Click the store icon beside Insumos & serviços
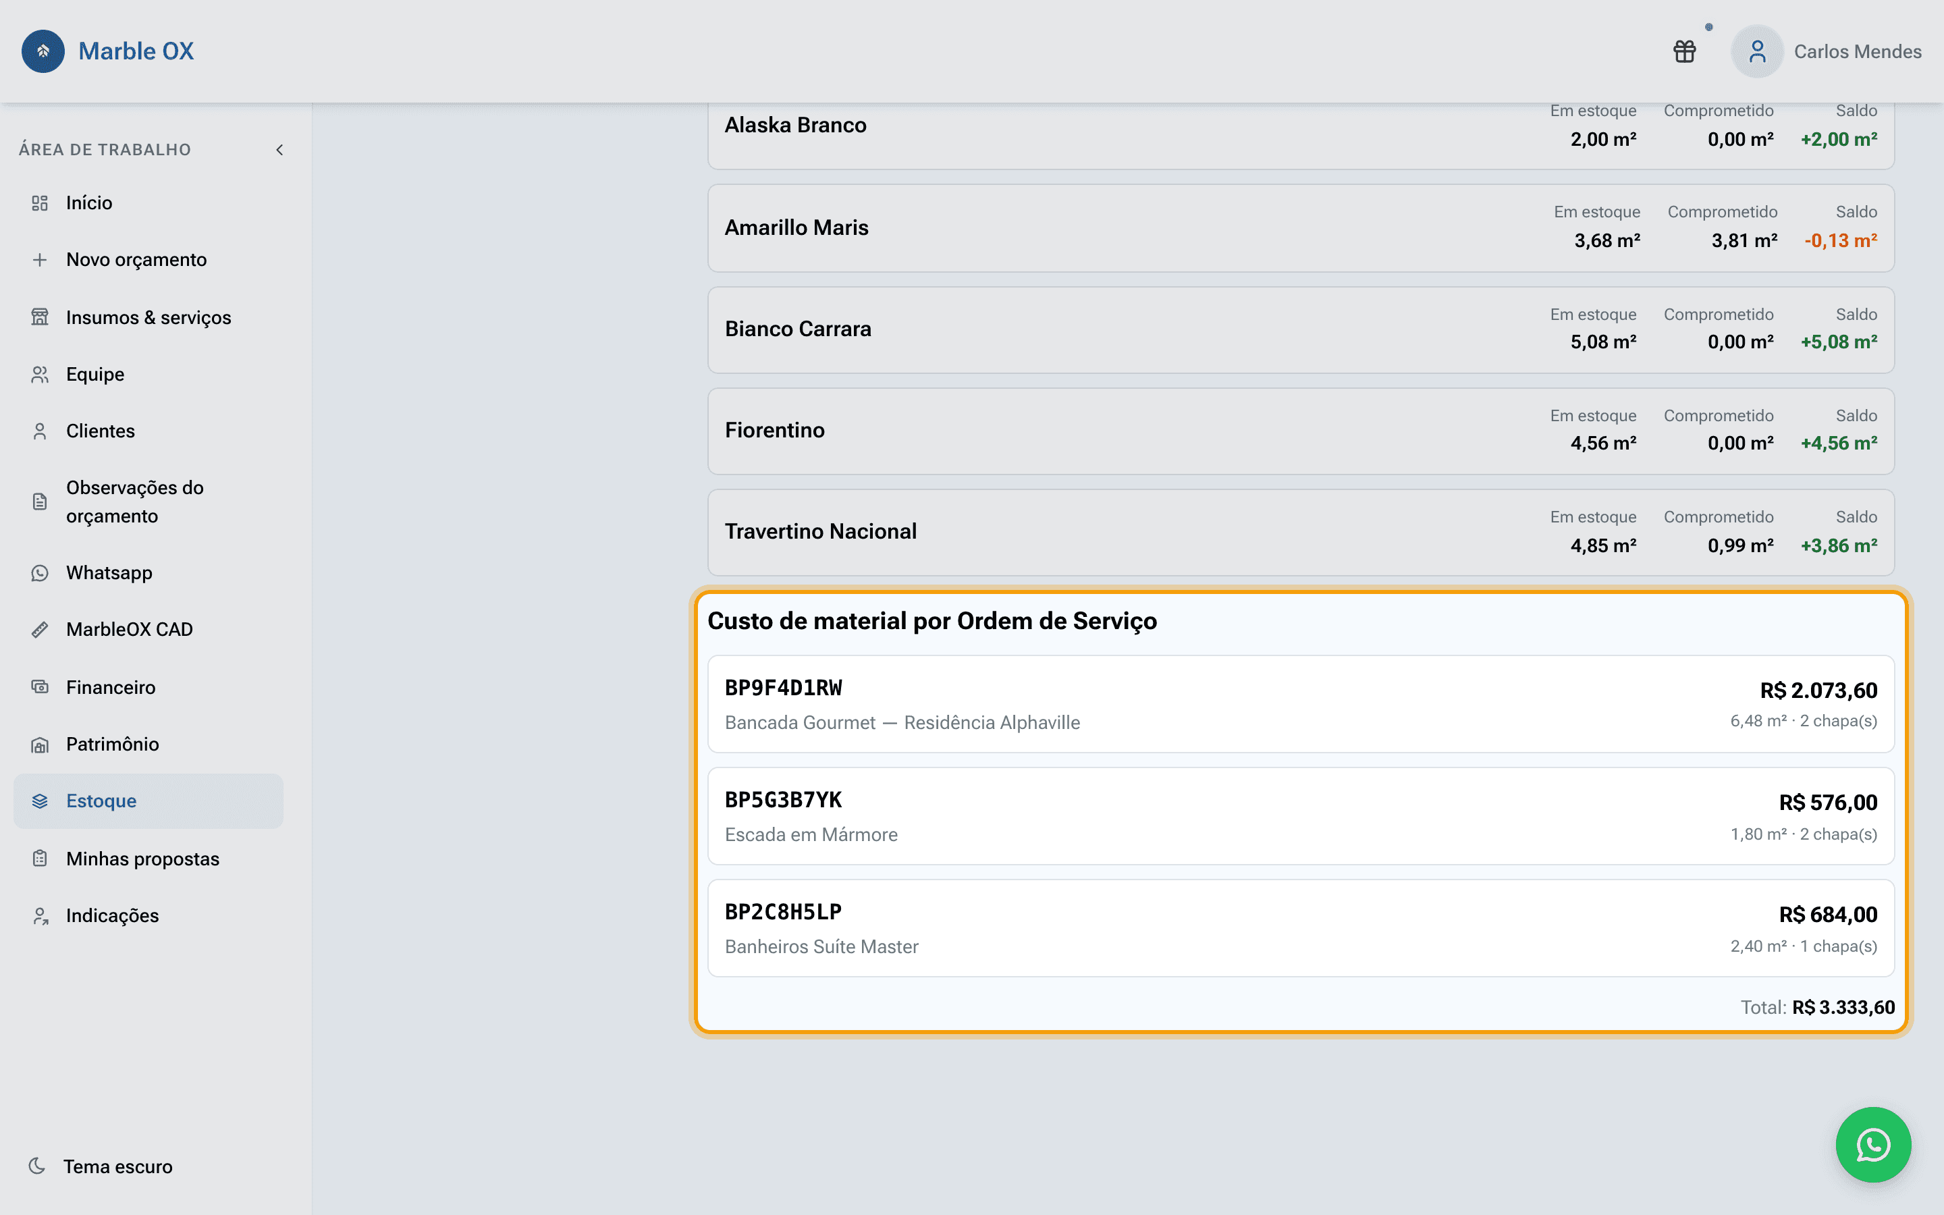Image resolution: width=1944 pixels, height=1215 pixels. (x=39, y=317)
